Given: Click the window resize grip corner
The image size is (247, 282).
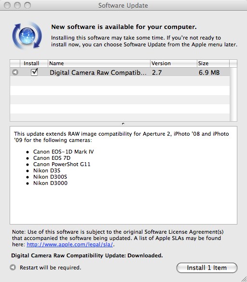Looking at the screenshot, I should (244, 279).
